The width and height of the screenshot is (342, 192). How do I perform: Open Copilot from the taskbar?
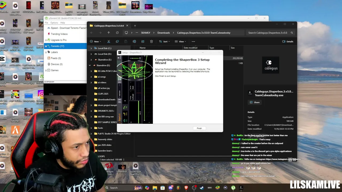pyautogui.click(x=147, y=188)
